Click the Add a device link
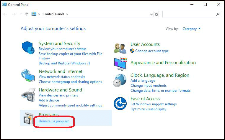Screen dimensions: 225x140 49,100
